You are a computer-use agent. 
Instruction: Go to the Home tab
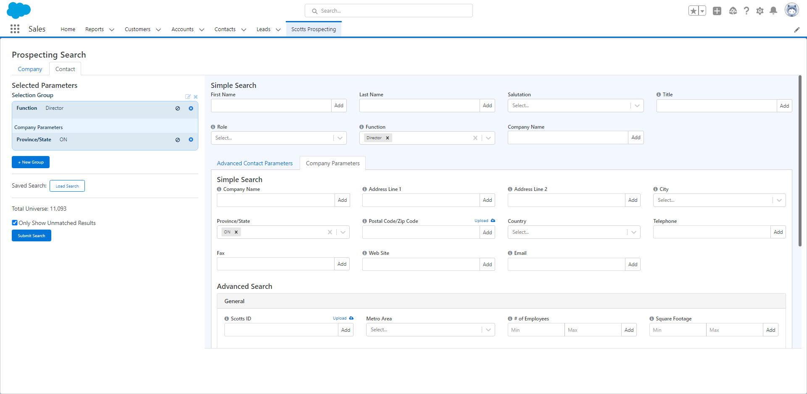pos(68,29)
